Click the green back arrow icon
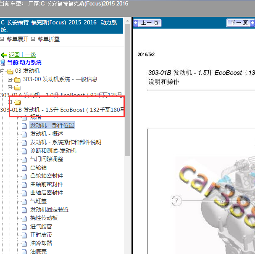 4,55
